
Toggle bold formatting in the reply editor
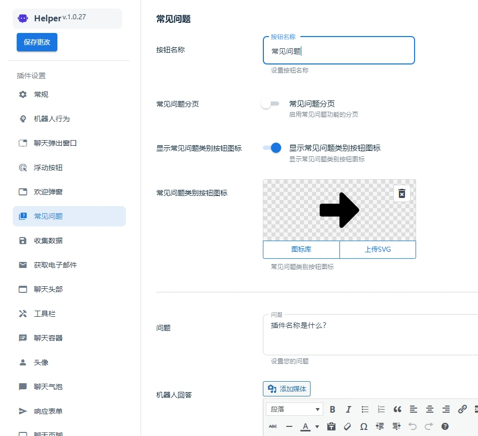(x=332, y=409)
